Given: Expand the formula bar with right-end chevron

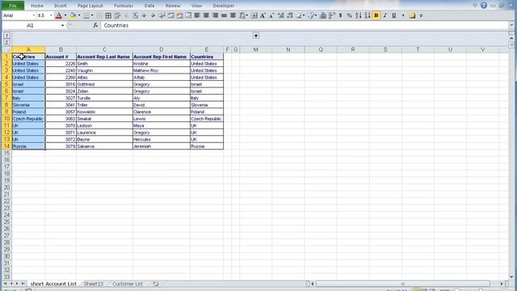Looking at the screenshot, I should coord(511,25).
